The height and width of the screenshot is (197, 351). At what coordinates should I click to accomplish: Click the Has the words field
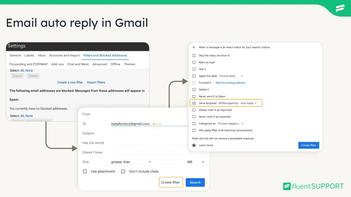point(149,143)
